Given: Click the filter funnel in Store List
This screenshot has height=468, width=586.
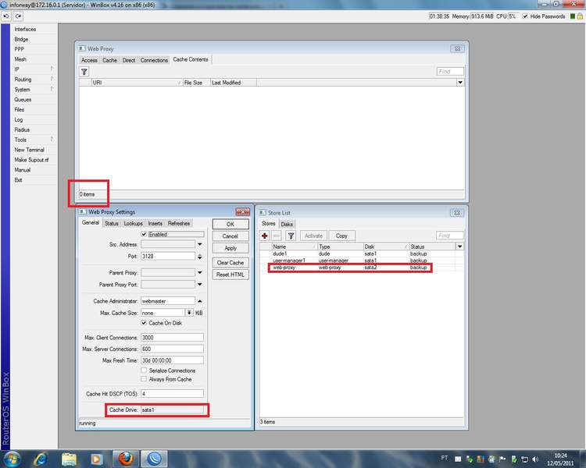Looking at the screenshot, I should pos(291,236).
